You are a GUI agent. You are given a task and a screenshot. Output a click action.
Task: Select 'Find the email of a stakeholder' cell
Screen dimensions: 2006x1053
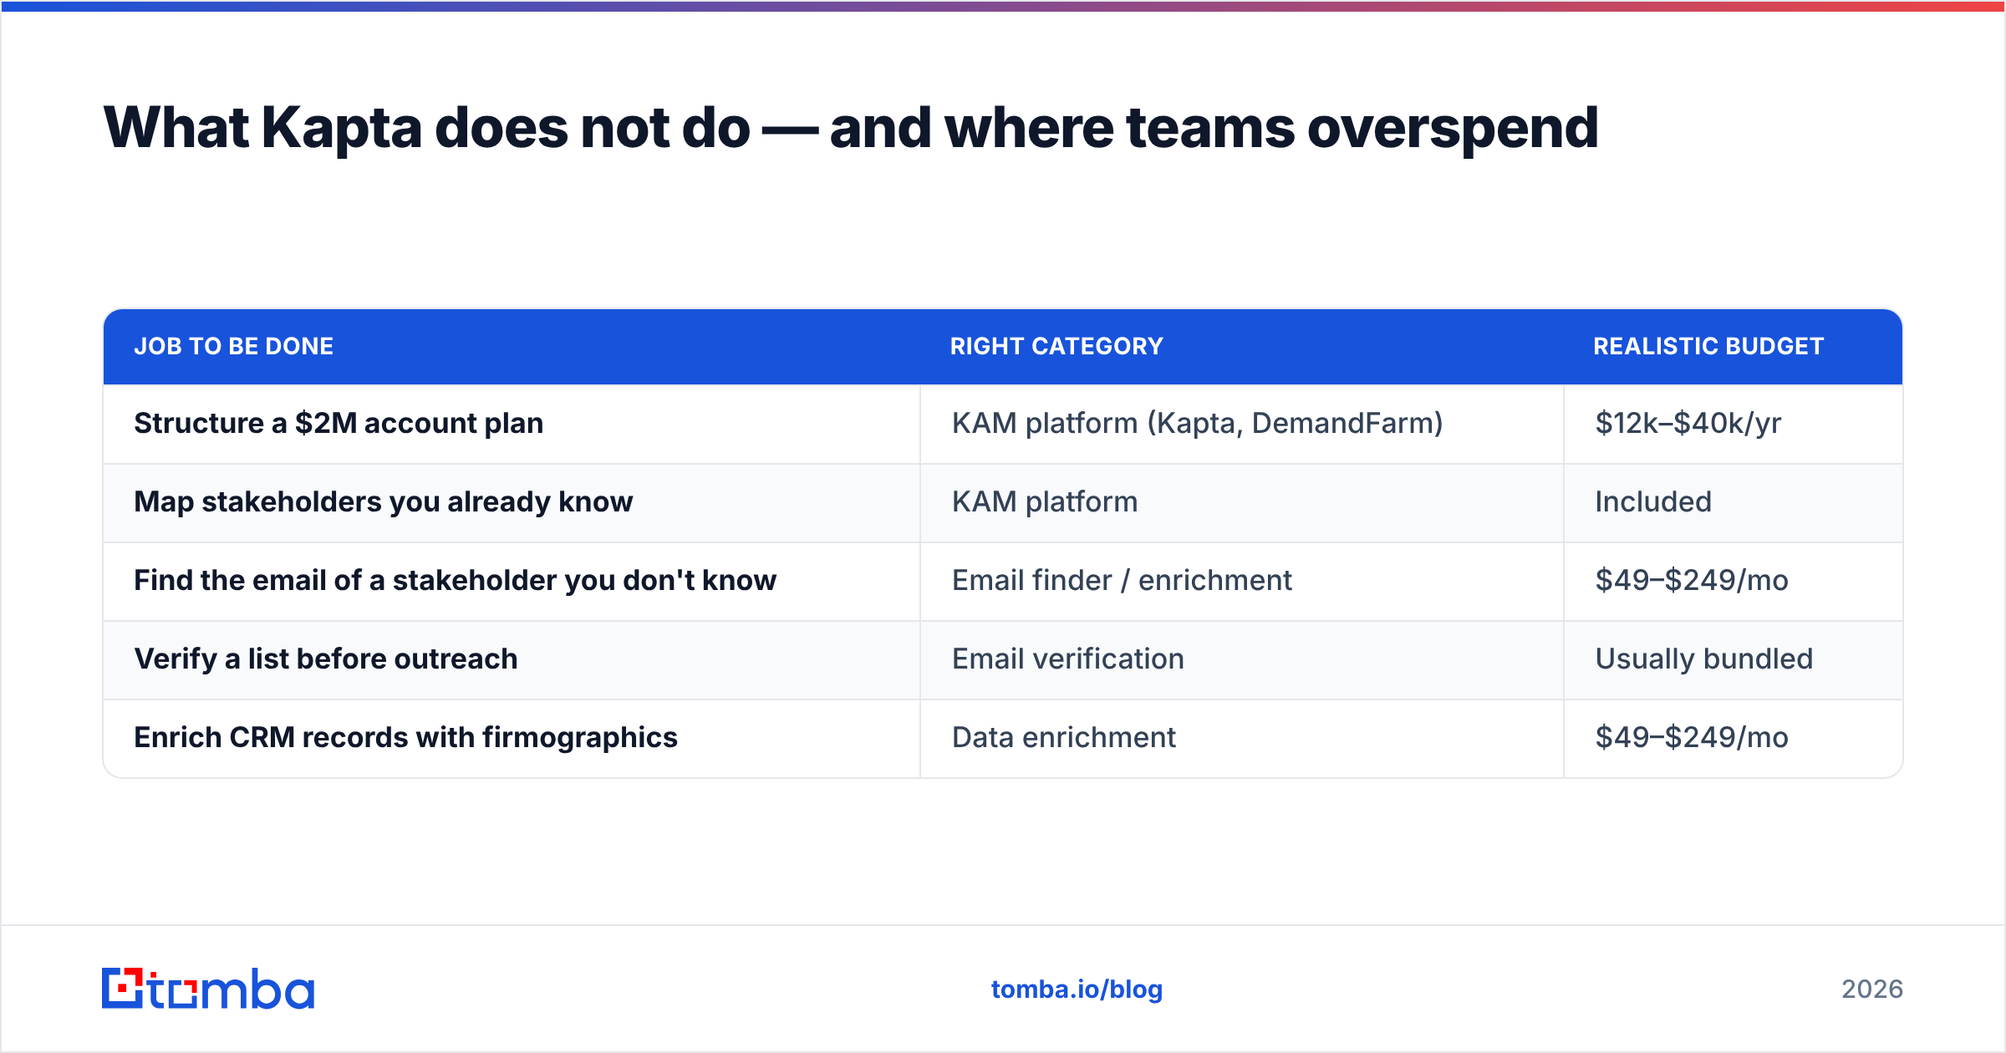[512, 581]
